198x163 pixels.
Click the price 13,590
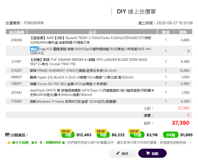coord(185,70)
